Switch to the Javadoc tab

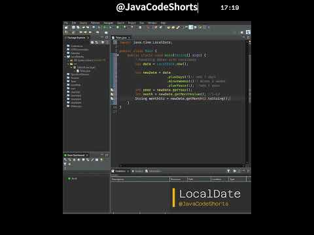tap(137, 171)
